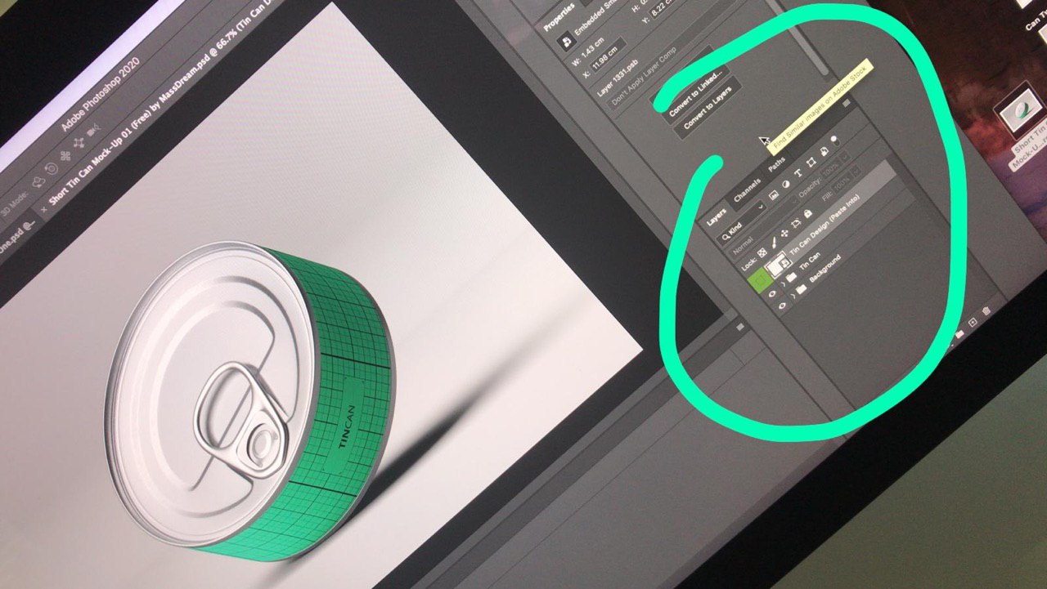Turn layer filtering switch on or off

pyautogui.click(x=835, y=141)
